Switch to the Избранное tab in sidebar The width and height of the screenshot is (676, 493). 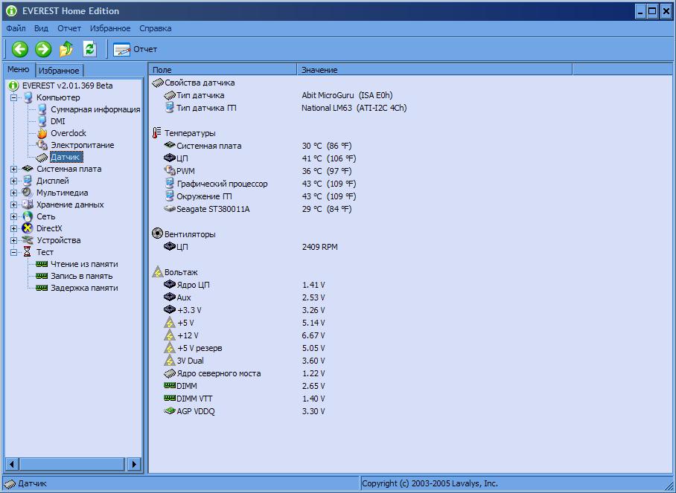(59, 70)
